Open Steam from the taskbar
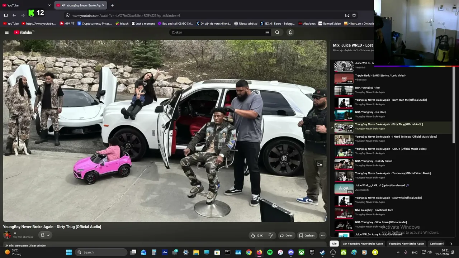The image size is (459, 258). [x=322, y=252]
